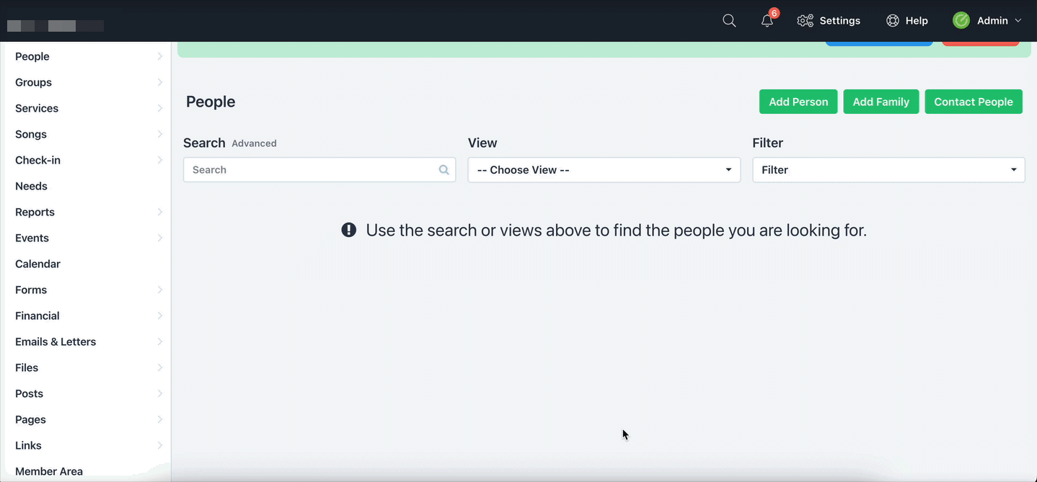Viewport: 1037px width, 482px height.
Task: Click the search magnifier icon in top bar
Action: 729,21
